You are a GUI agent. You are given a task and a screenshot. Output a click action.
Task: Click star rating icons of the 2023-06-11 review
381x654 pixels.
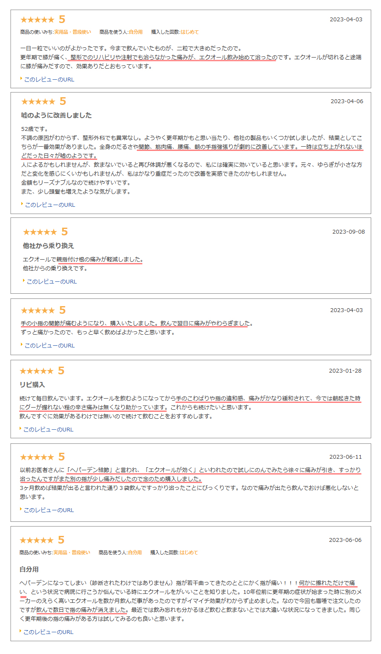point(37,457)
